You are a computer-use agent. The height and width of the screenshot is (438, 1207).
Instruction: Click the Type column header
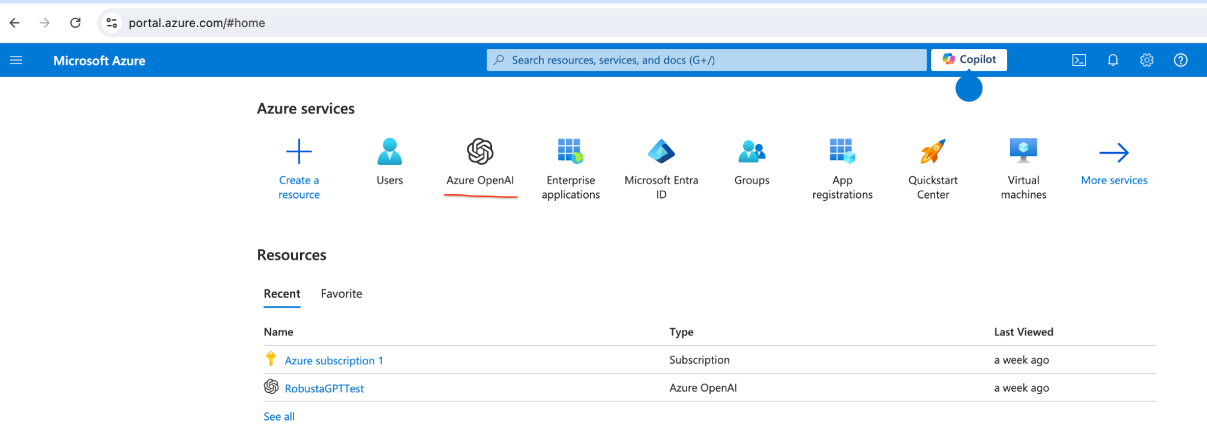pos(681,332)
